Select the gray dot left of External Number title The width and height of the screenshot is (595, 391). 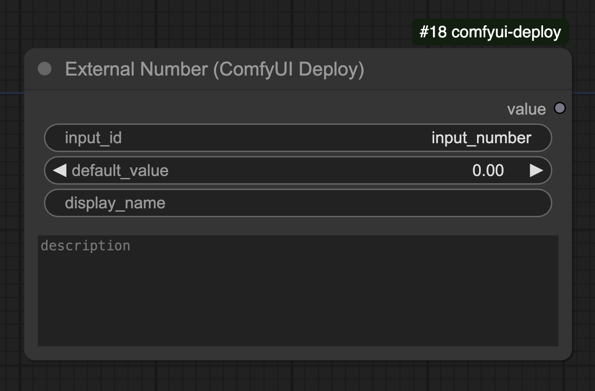point(44,69)
